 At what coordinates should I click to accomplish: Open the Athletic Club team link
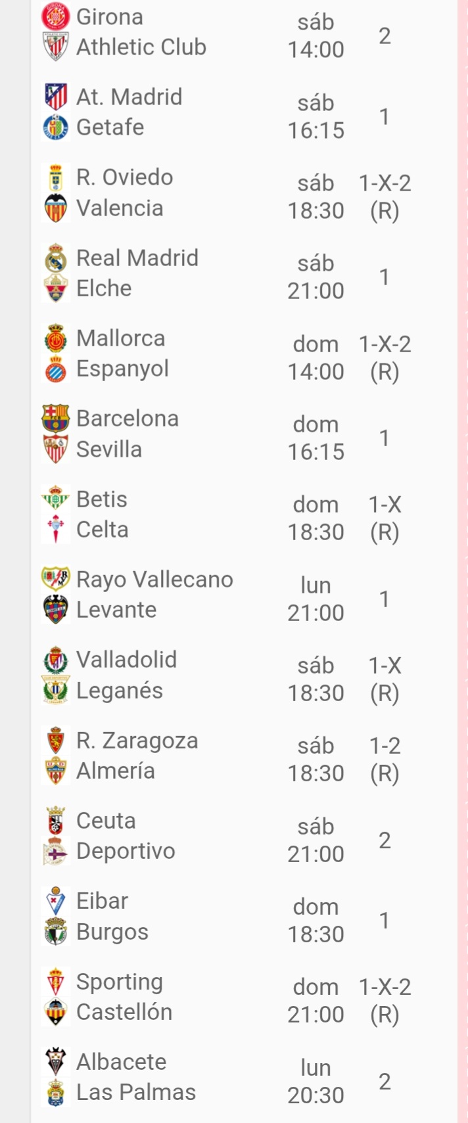pos(141,47)
